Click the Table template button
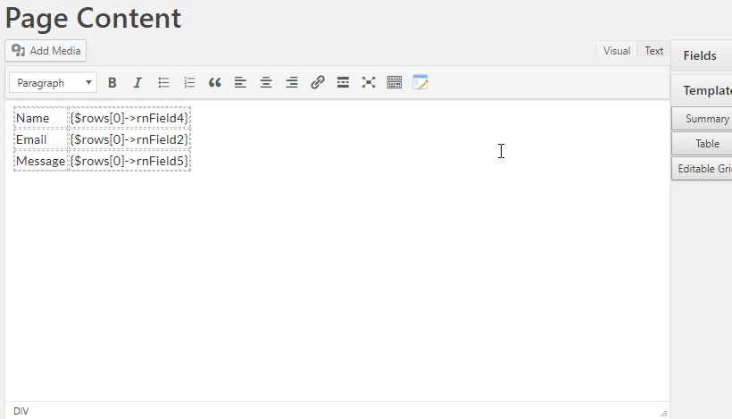This screenshot has height=419, width=732. (x=702, y=144)
